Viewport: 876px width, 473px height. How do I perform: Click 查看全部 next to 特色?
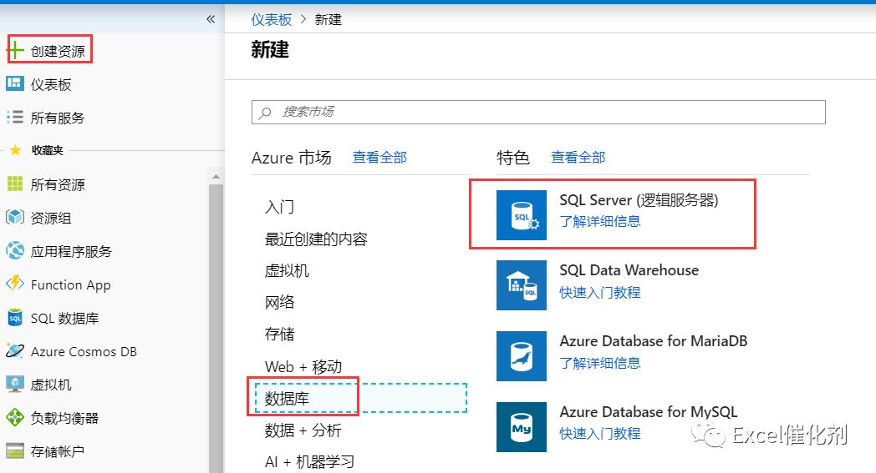(x=578, y=158)
